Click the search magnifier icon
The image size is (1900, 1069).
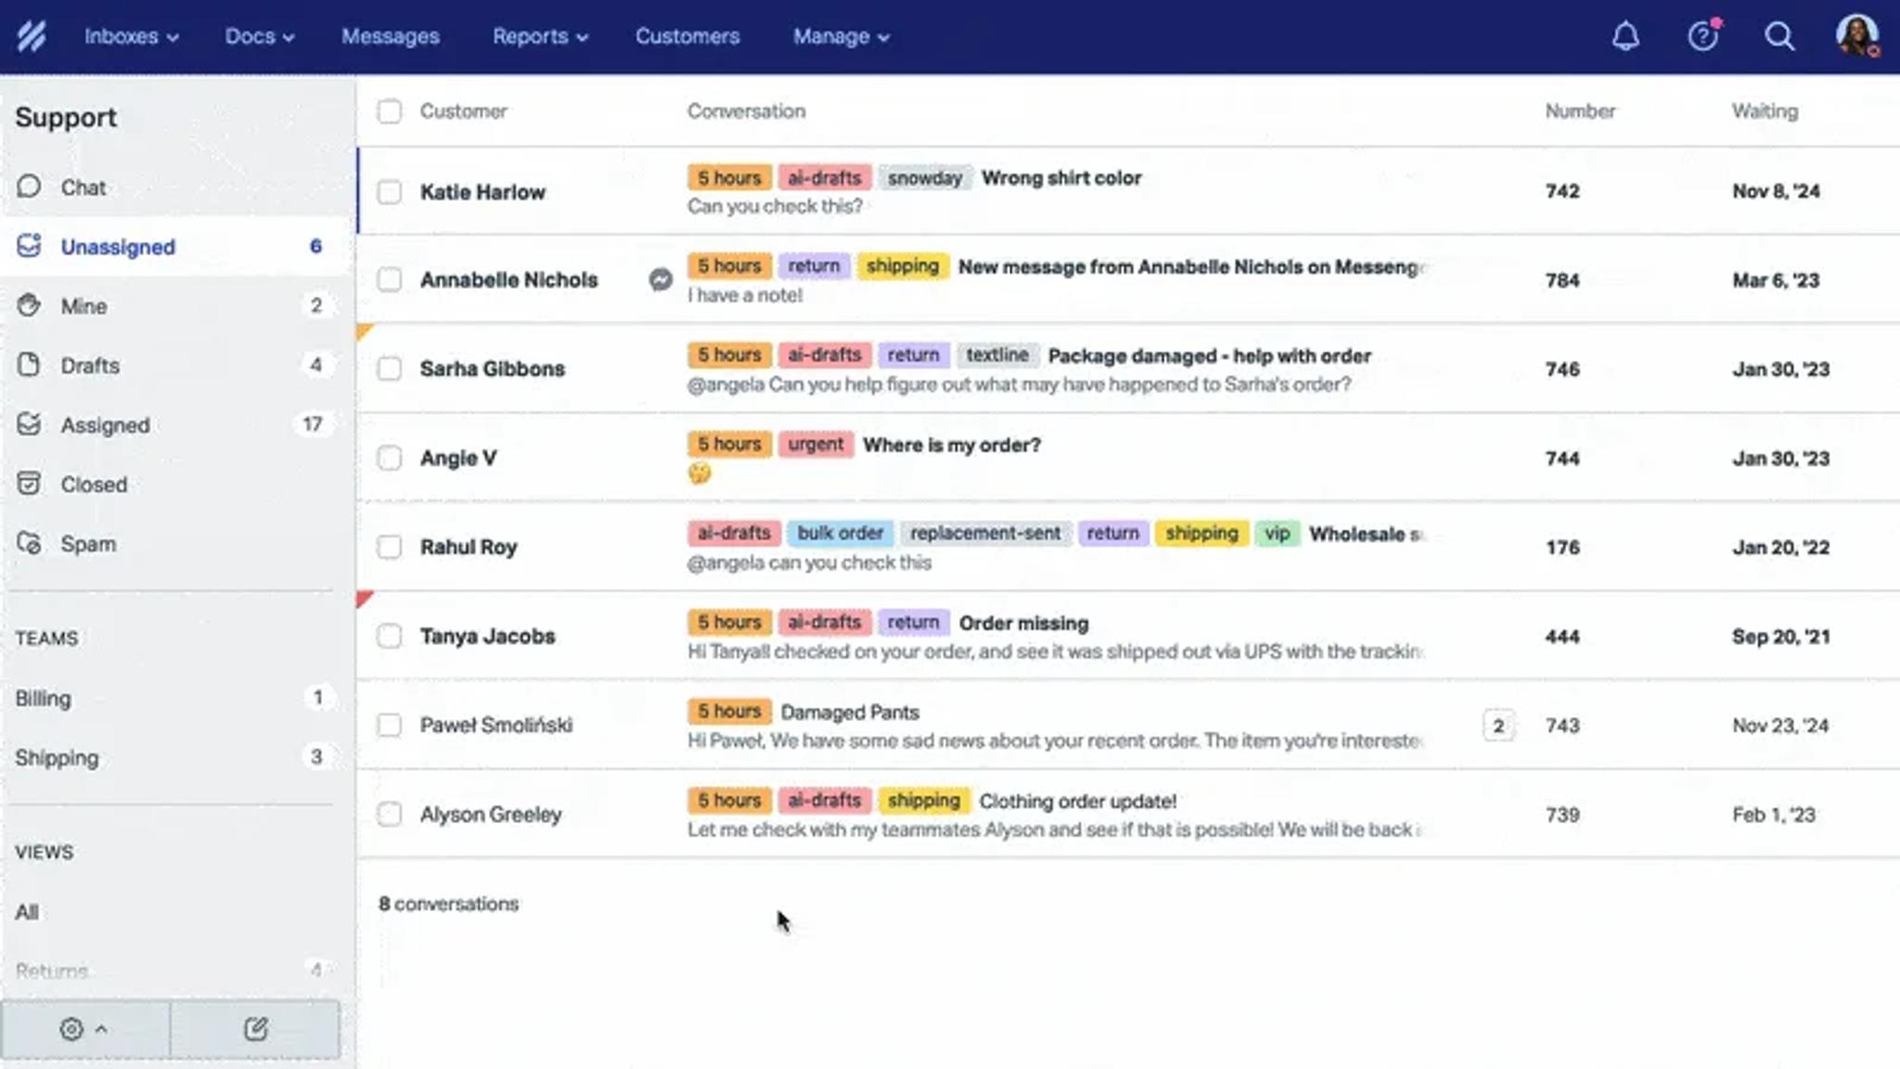pos(1778,36)
